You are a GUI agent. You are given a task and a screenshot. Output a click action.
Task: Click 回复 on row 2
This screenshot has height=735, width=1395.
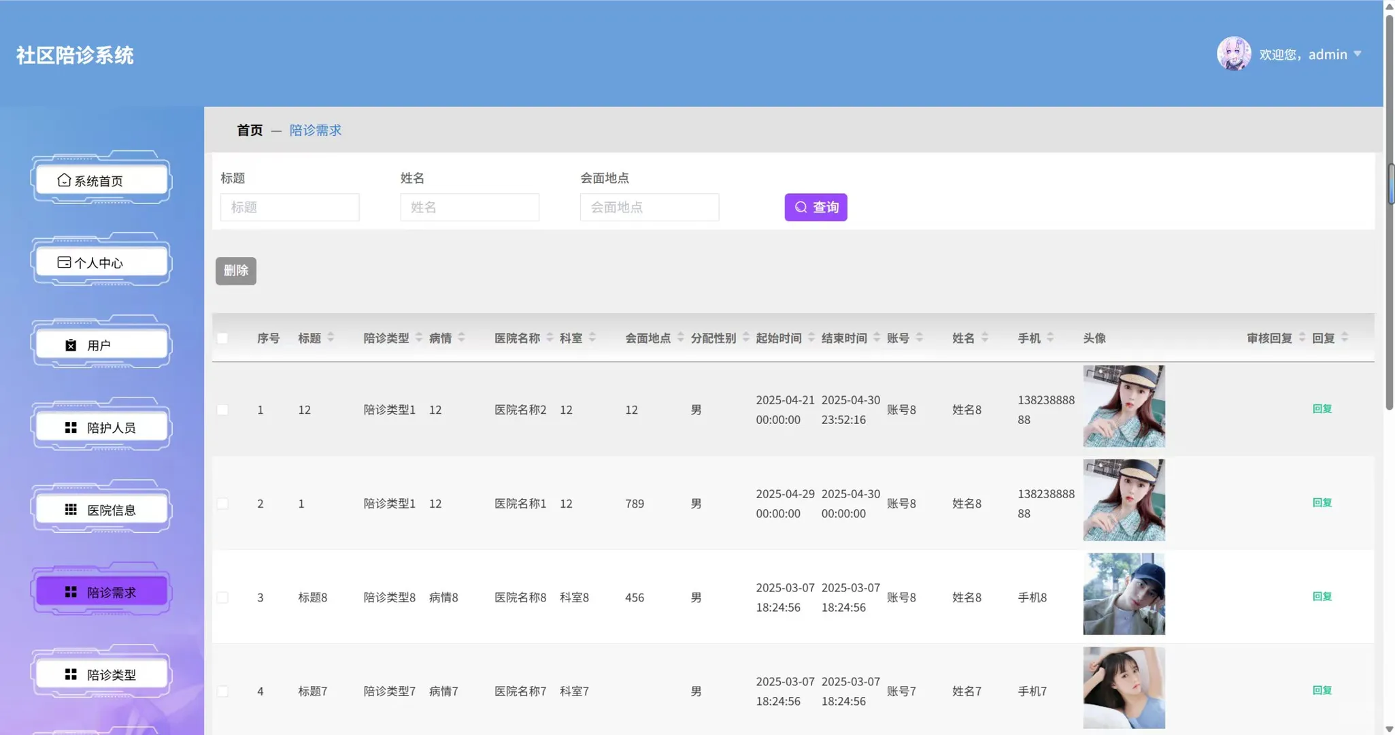tap(1322, 502)
